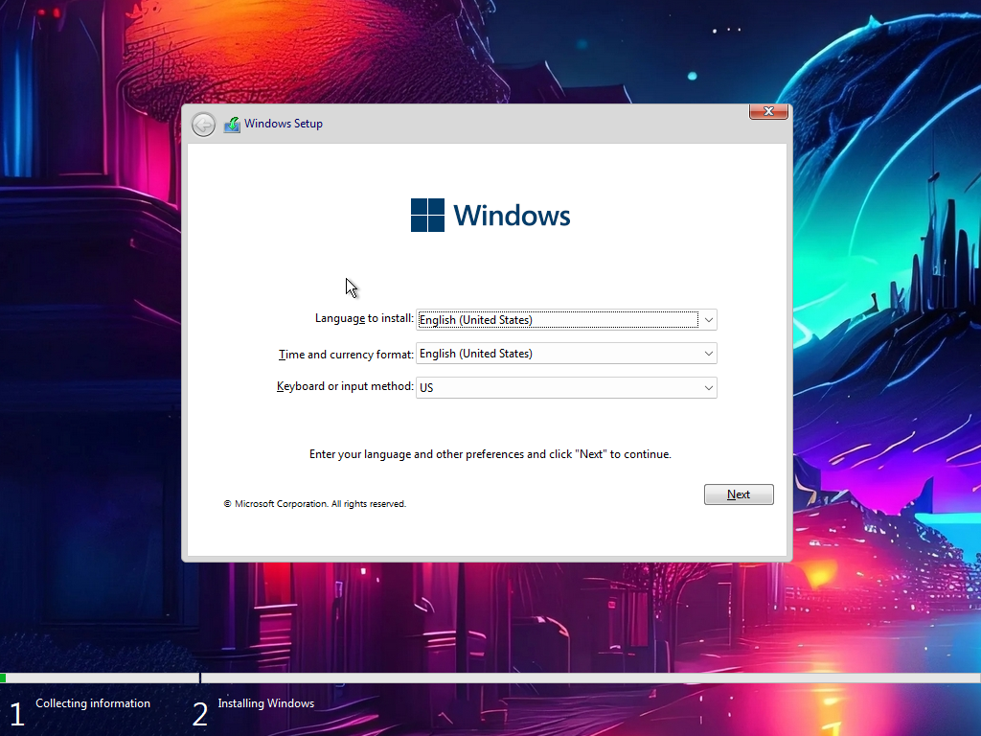This screenshot has width=981, height=736.
Task: Open the Keyboard or input method dropdown
Action: (566, 387)
